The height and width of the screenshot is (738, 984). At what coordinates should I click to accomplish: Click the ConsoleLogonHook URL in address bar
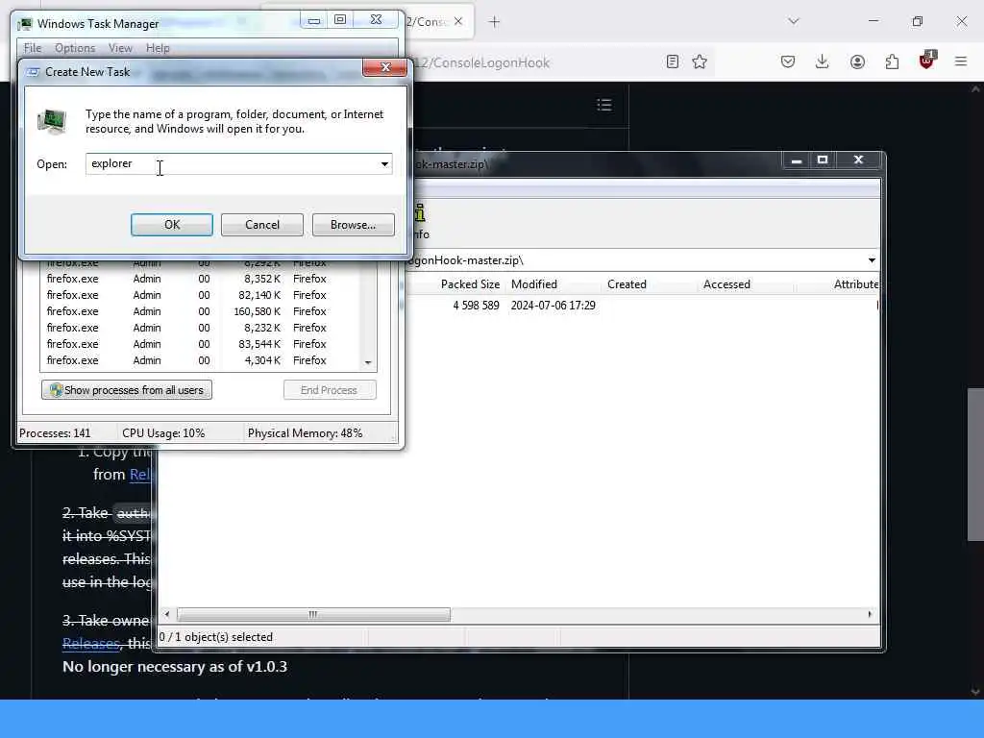[x=482, y=62]
